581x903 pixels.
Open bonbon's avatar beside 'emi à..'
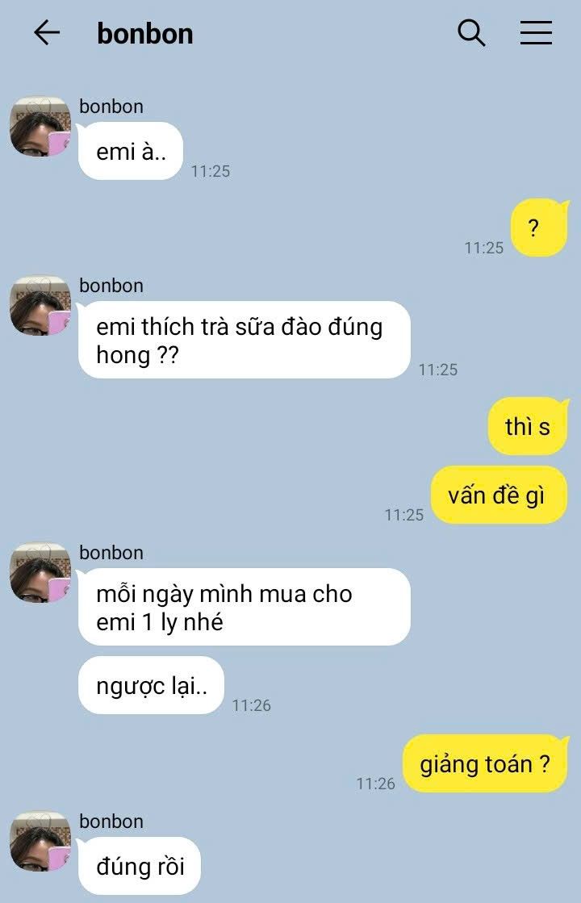(x=40, y=127)
